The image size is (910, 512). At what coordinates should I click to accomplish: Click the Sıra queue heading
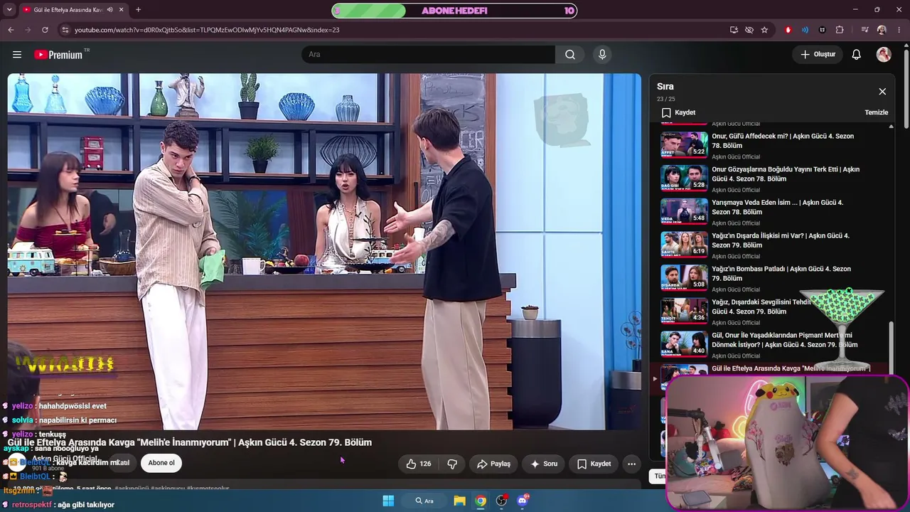tap(665, 87)
